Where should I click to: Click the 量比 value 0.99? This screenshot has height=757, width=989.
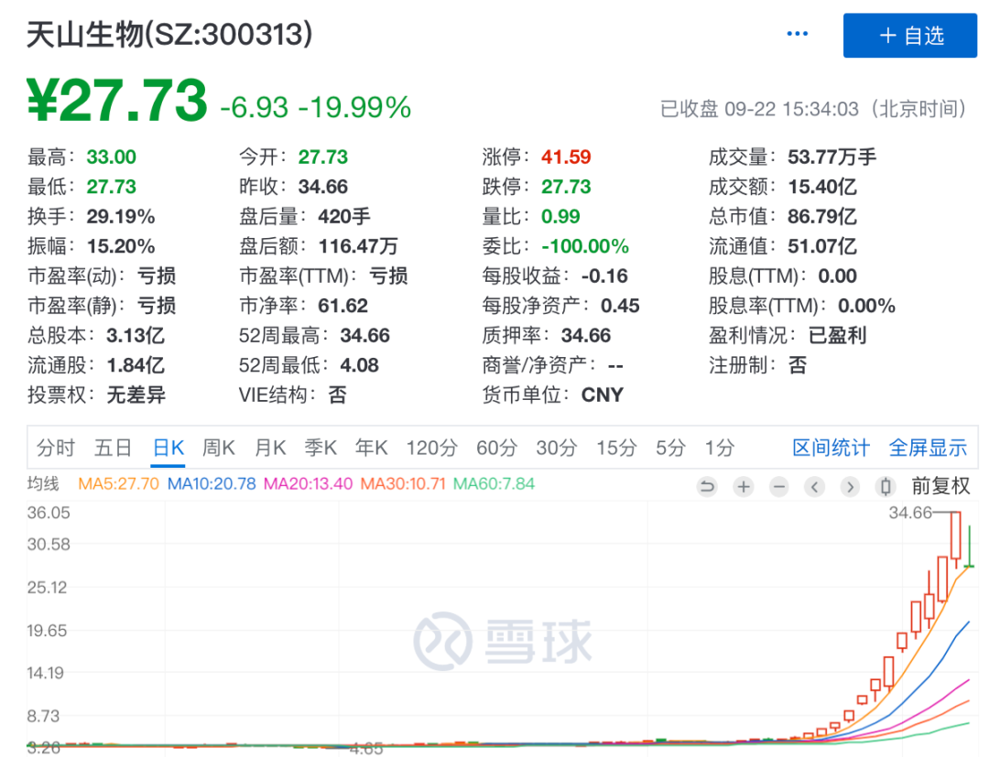point(560,216)
